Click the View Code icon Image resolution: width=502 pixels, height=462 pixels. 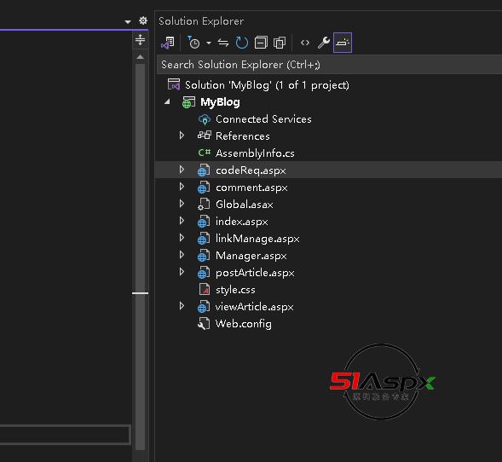pos(305,43)
